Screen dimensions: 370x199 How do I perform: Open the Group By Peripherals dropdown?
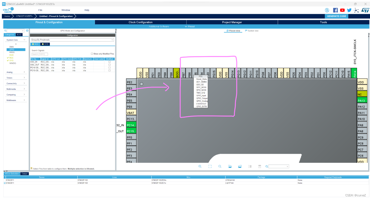click(72, 40)
